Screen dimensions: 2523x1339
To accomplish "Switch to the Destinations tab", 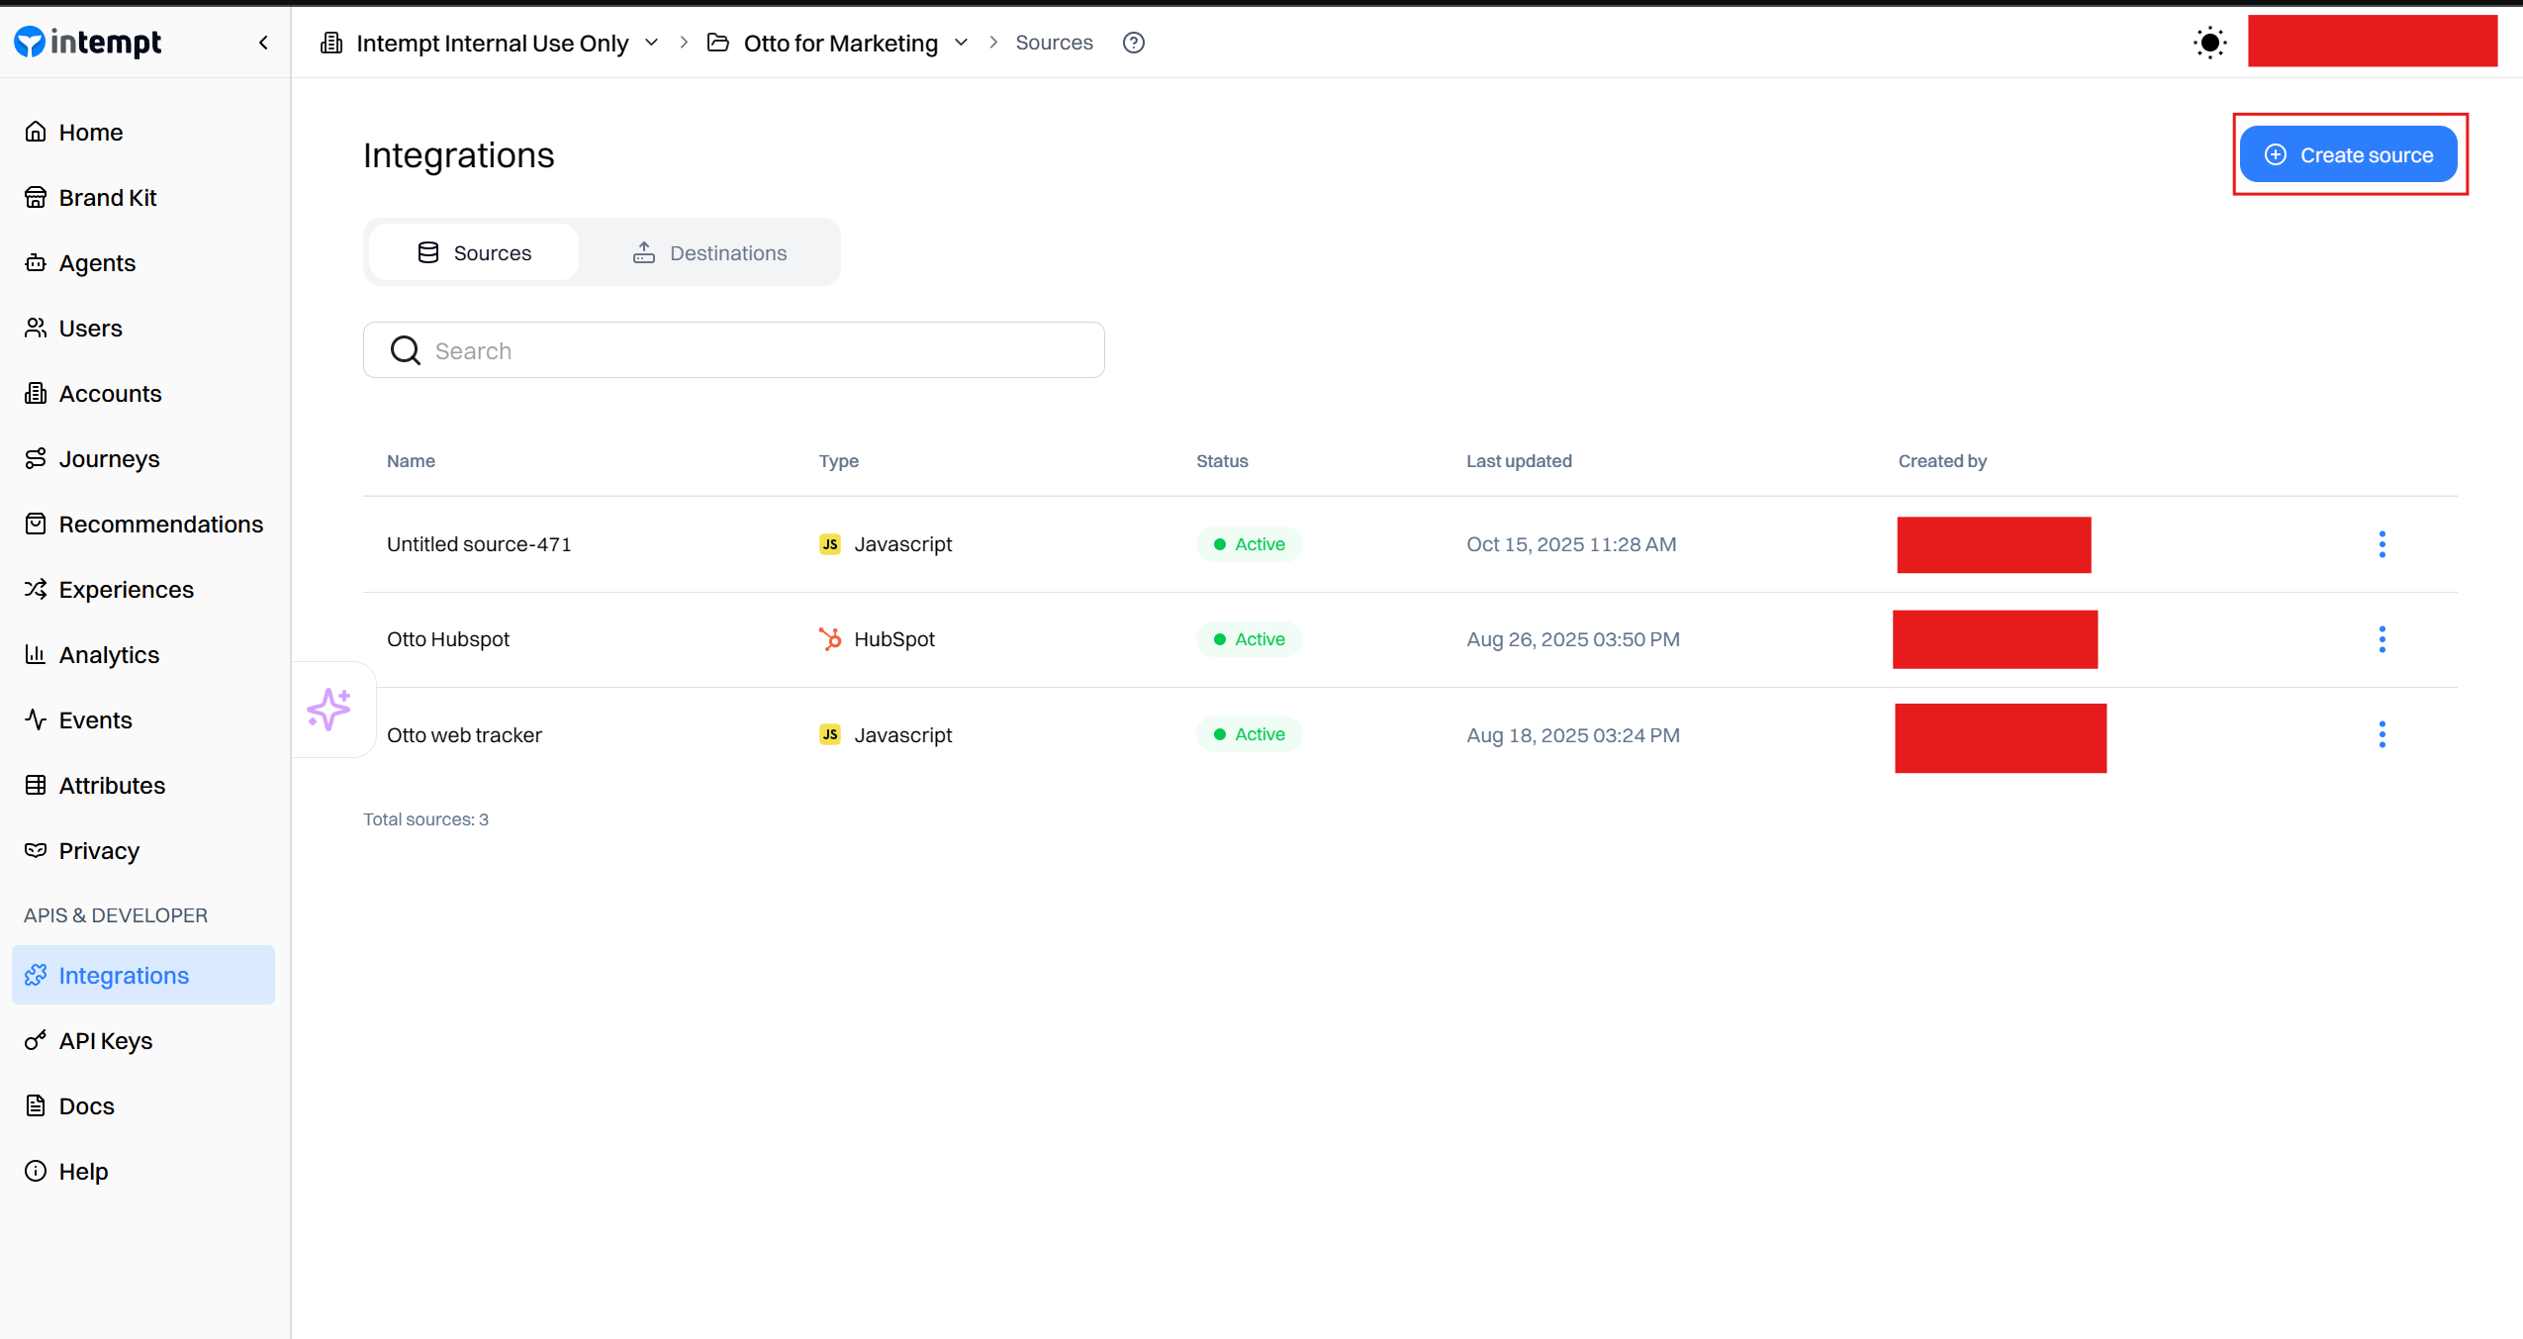I will [709, 253].
